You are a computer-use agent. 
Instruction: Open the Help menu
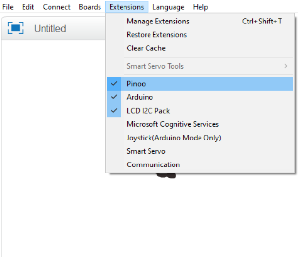(x=200, y=7)
